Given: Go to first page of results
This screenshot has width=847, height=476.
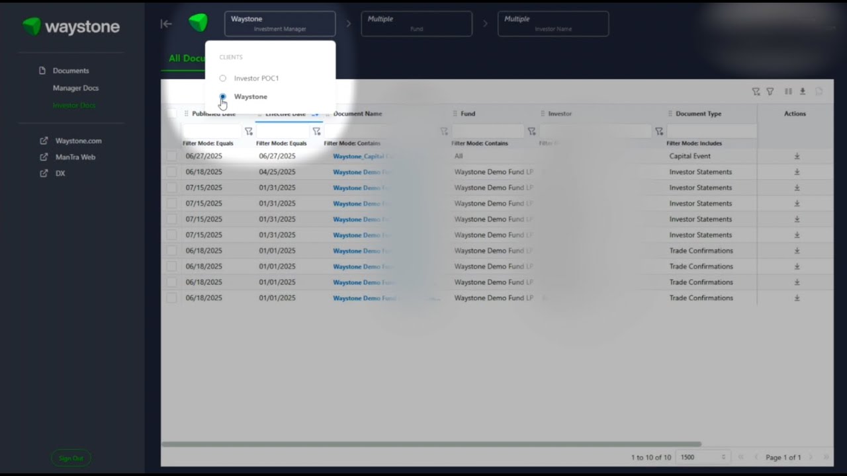Looking at the screenshot, I should coord(741,457).
